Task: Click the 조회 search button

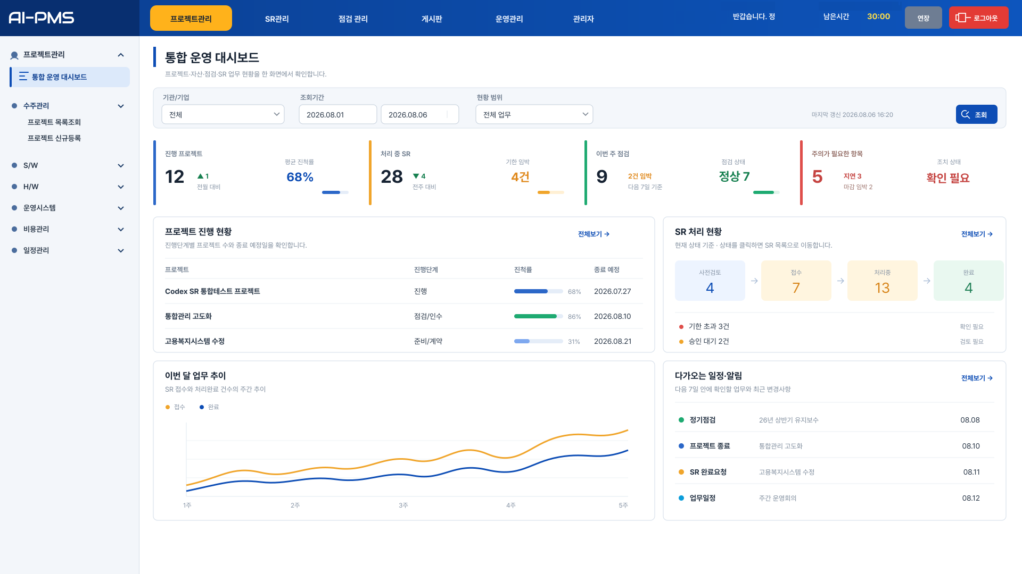Action: pos(976,114)
